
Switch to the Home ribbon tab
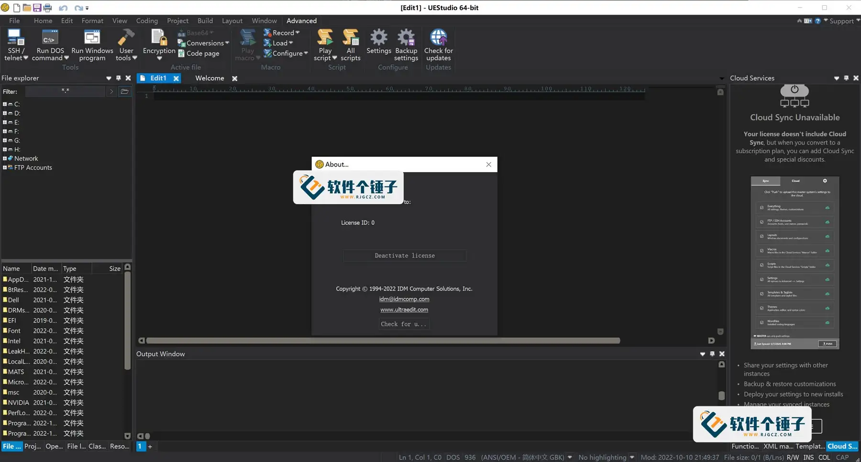point(43,21)
